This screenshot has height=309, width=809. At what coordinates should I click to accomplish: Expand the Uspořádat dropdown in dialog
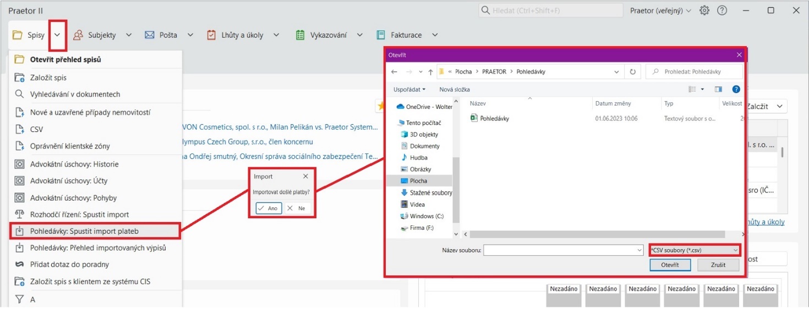[410, 89]
